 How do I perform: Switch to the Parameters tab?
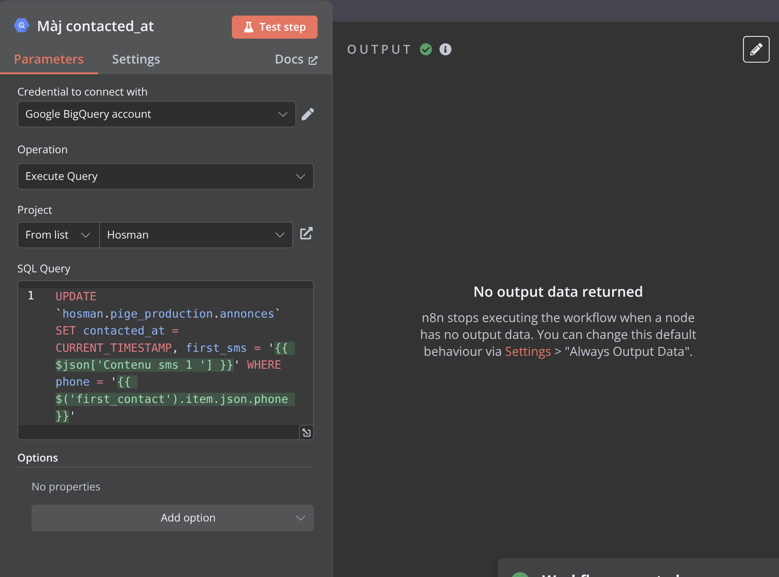point(49,59)
